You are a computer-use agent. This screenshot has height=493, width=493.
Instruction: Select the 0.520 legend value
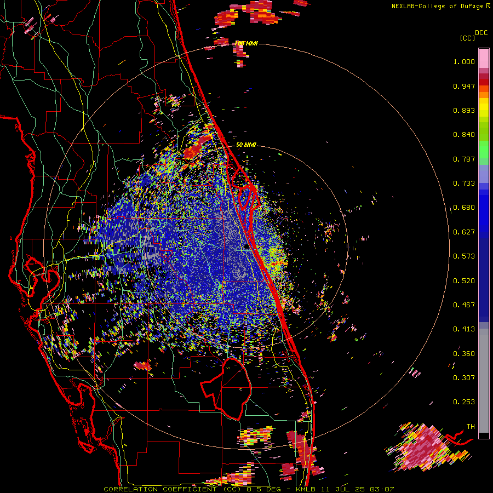pos(464,280)
